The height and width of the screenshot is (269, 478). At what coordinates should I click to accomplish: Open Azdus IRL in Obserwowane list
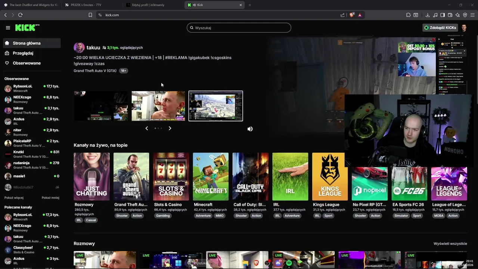tap(31, 121)
